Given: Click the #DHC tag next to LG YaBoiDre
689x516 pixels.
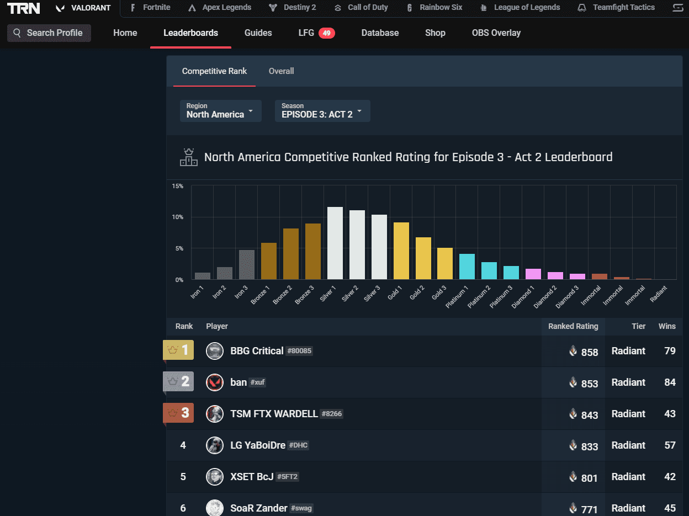Looking at the screenshot, I should point(298,445).
